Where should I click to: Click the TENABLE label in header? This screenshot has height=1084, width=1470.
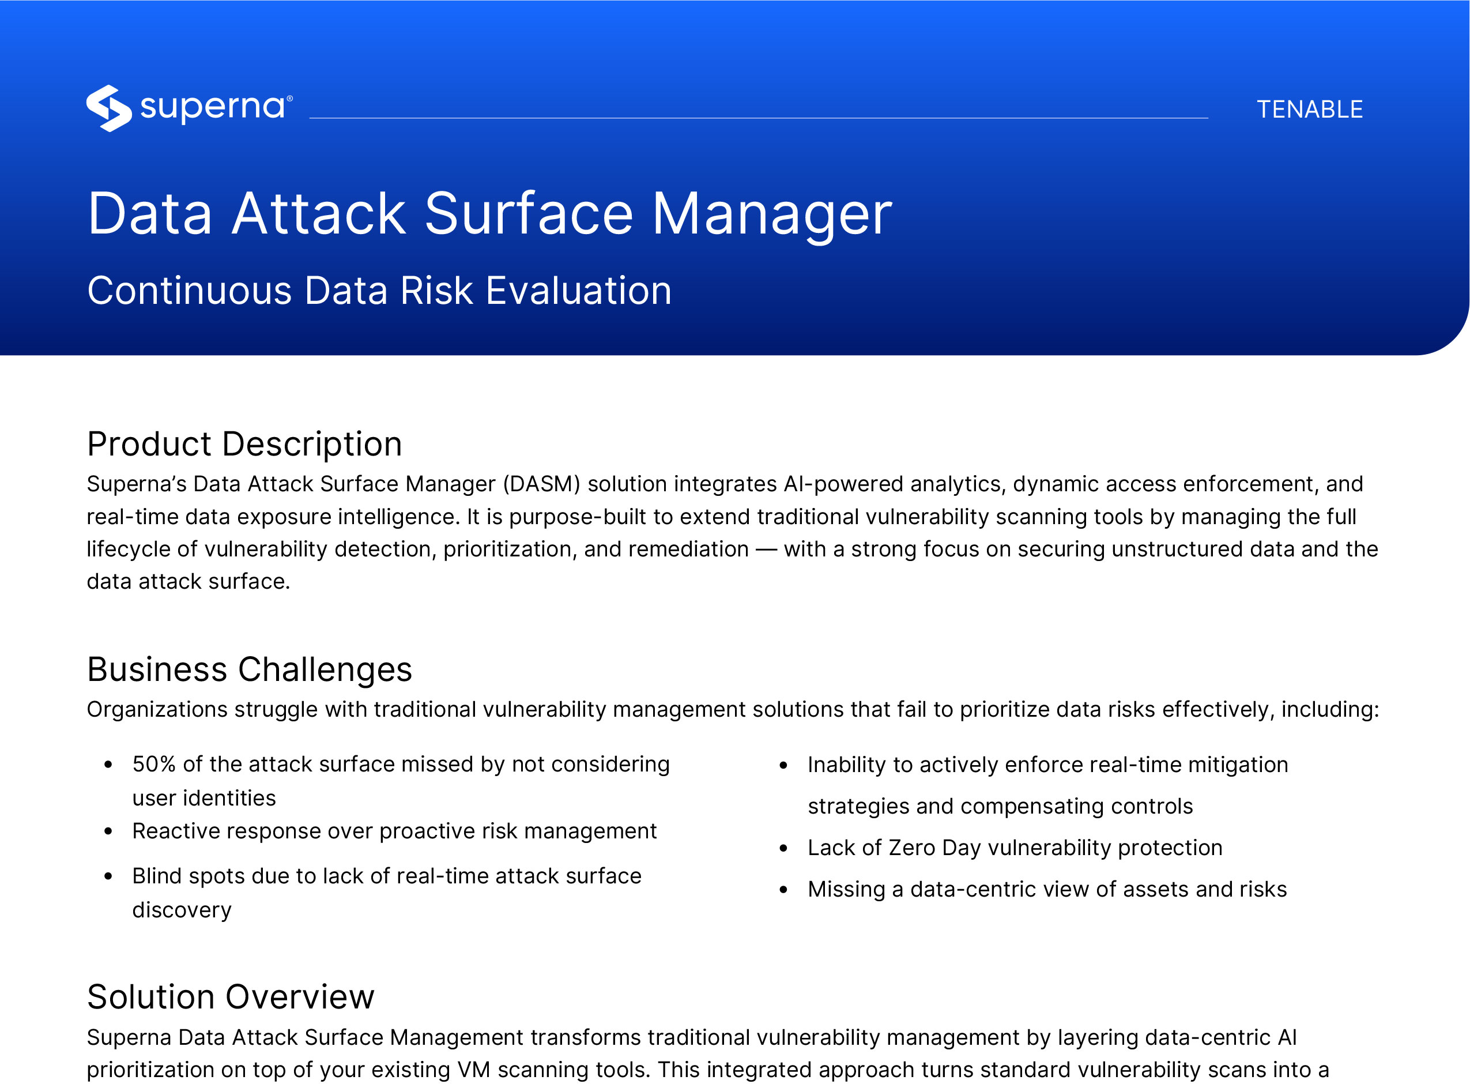[1309, 110]
